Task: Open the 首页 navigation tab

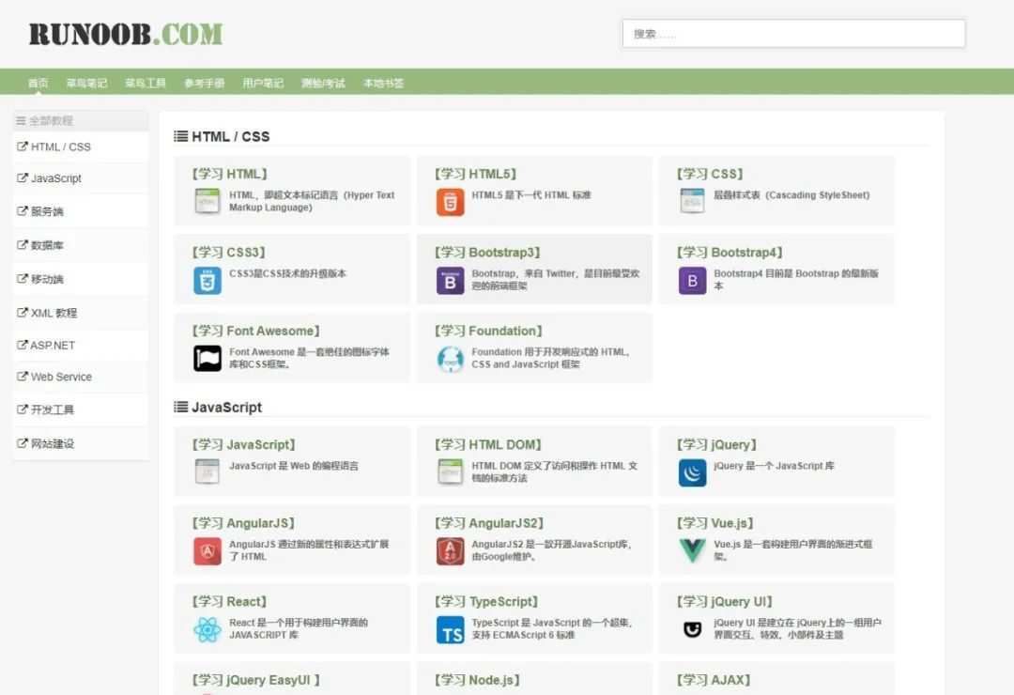Action: pos(38,83)
